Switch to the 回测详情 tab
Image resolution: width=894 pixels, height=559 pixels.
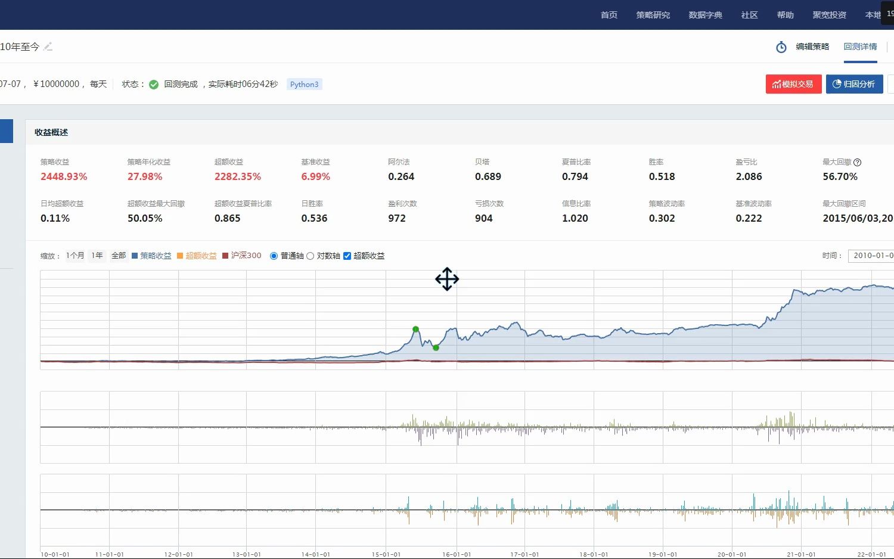click(x=860, y=46)
